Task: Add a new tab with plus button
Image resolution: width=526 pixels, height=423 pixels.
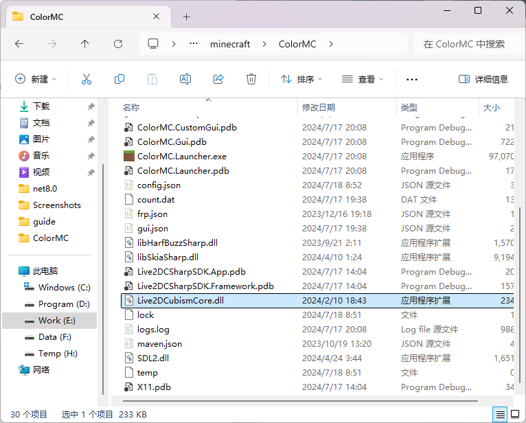Action: 186,16
